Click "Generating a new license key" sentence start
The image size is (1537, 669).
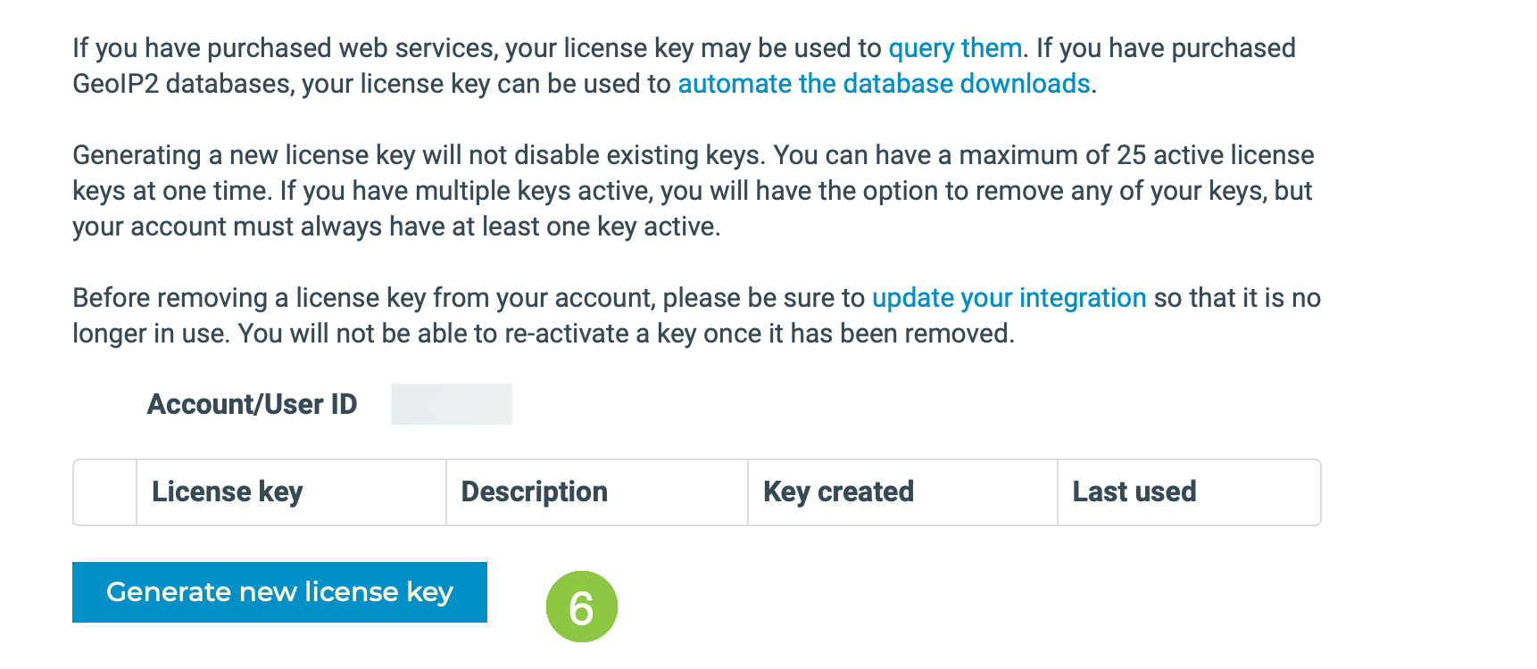(x=244, y=155)
